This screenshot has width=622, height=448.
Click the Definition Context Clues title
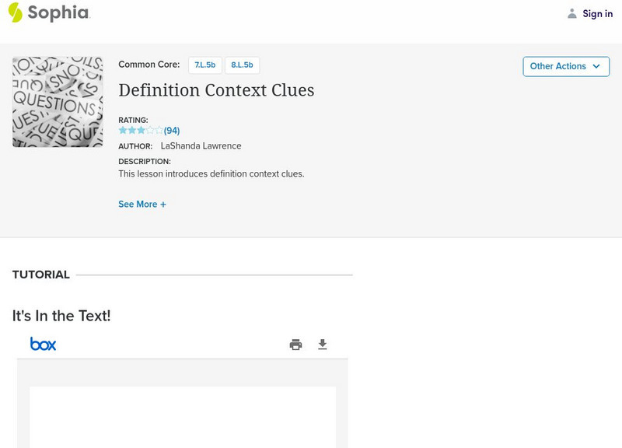(216, 90)
